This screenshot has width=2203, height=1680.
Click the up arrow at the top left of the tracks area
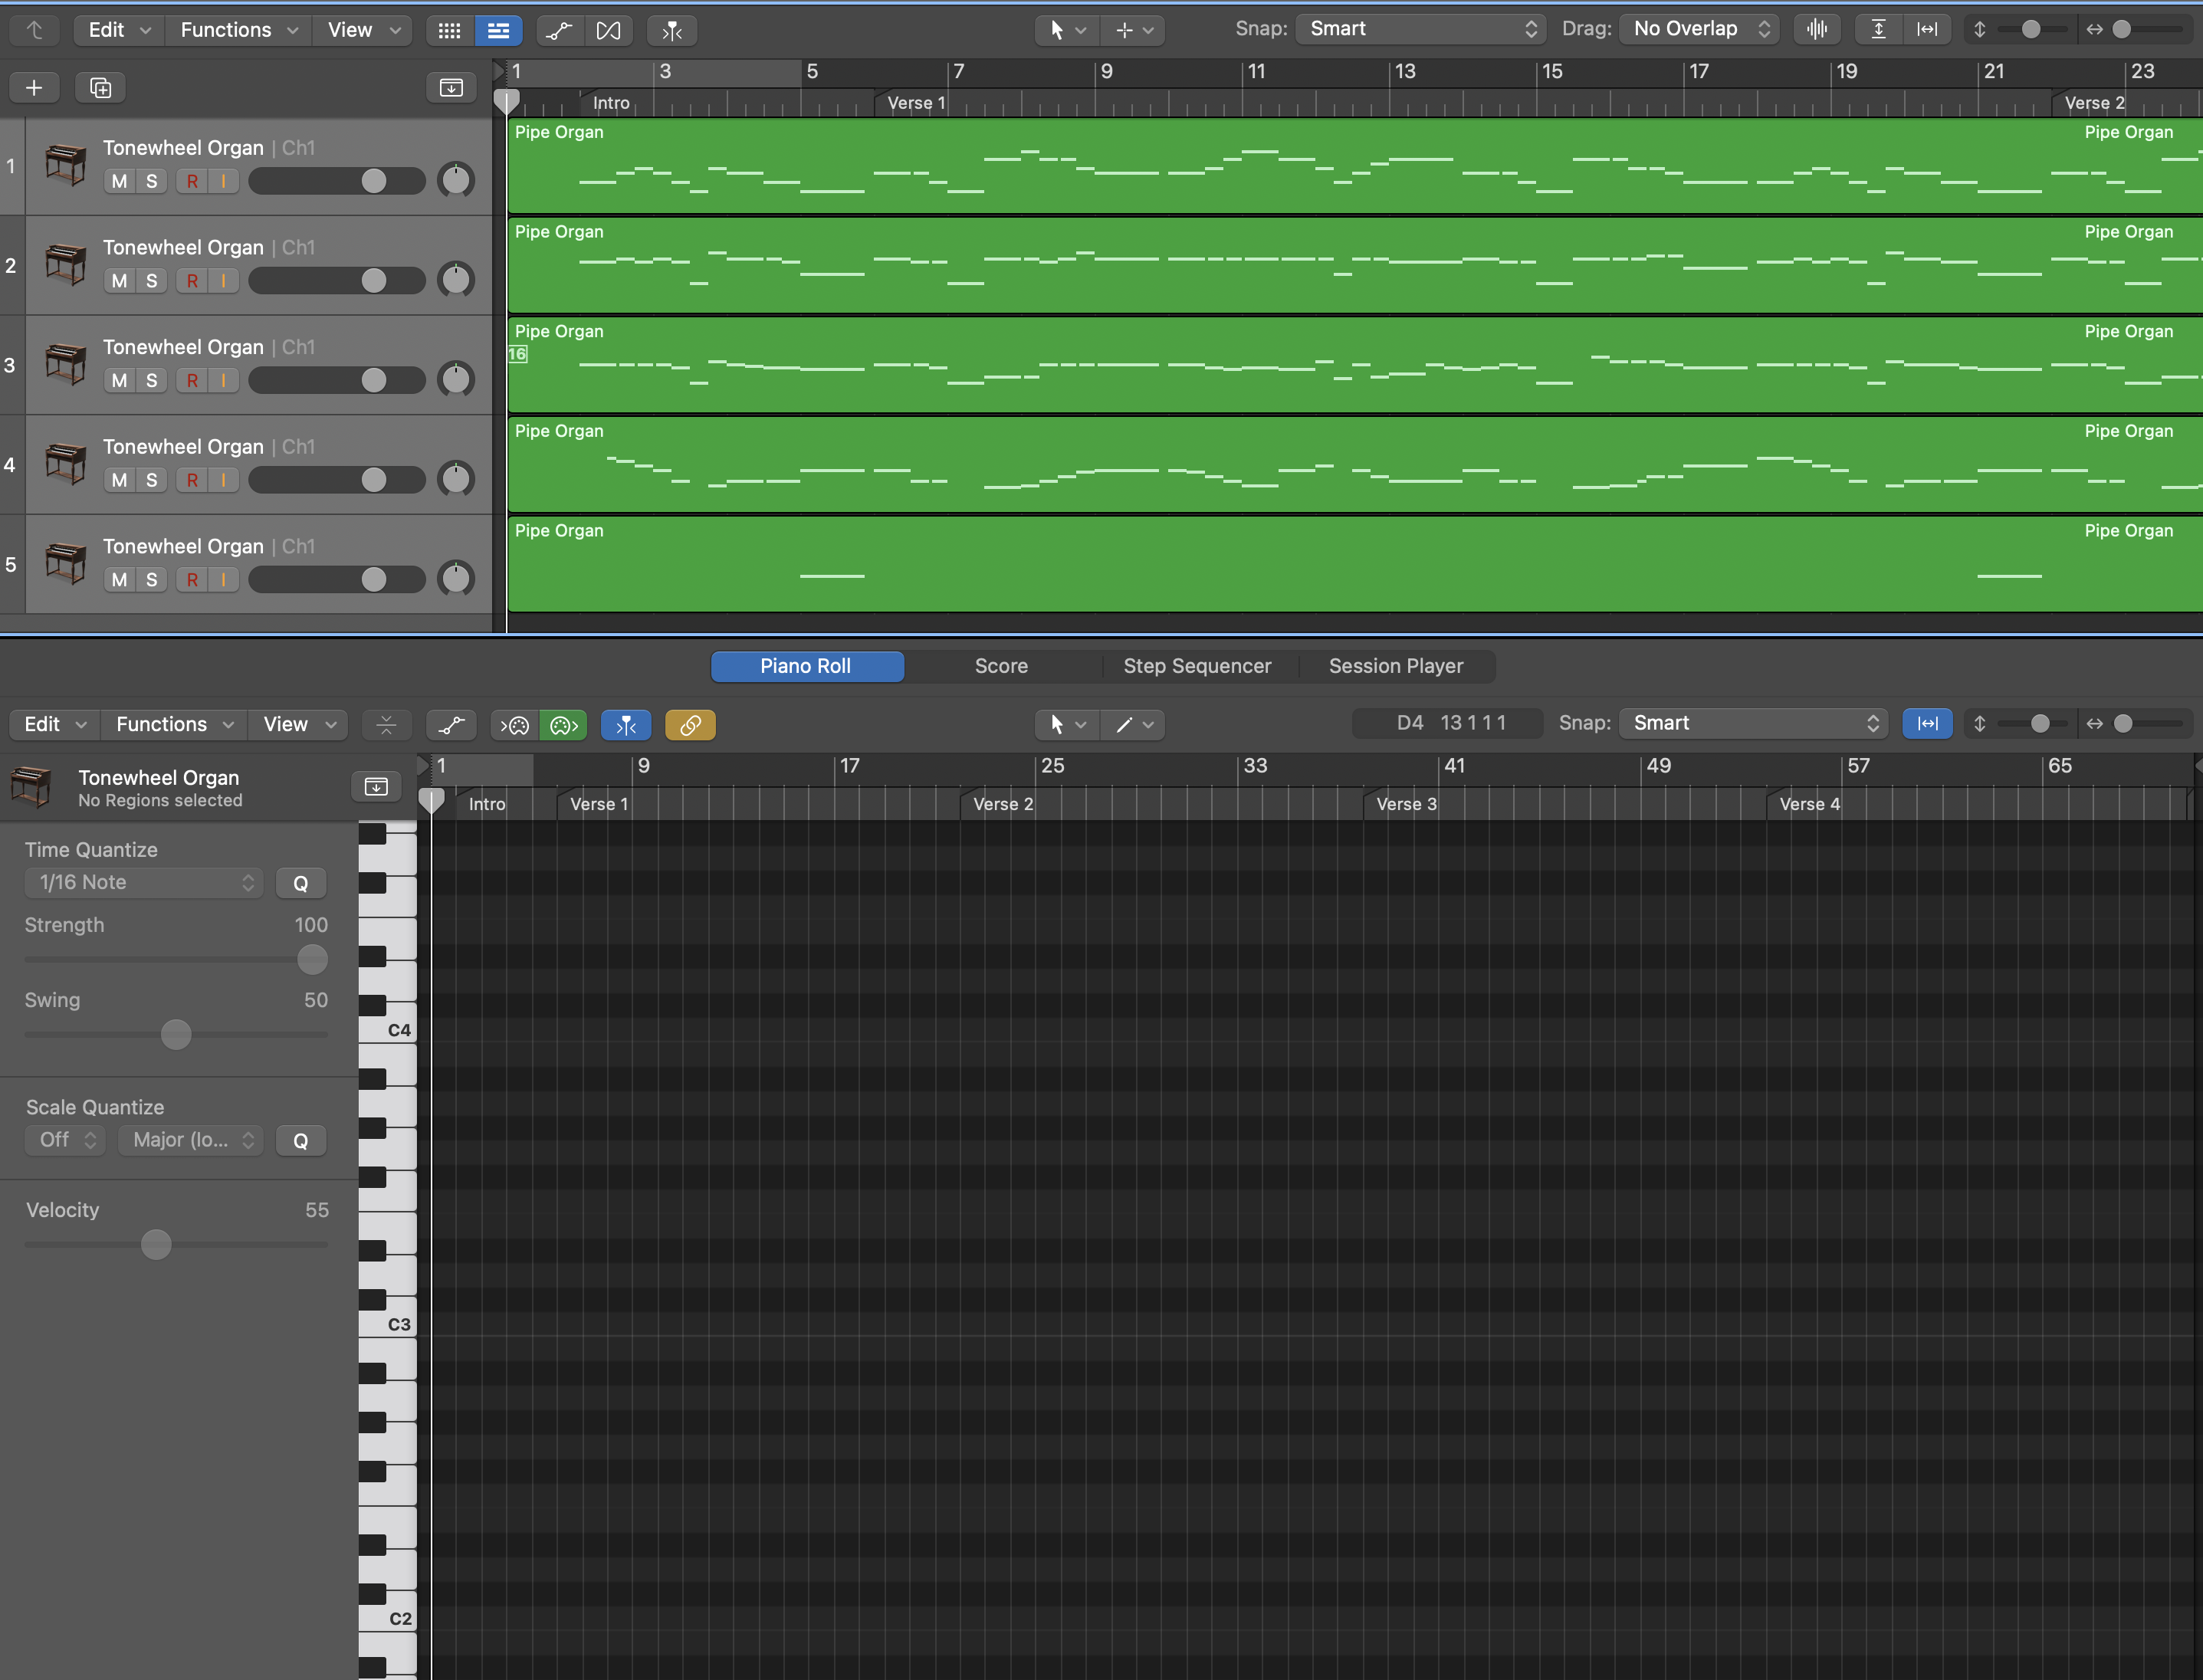pos(34,30)
